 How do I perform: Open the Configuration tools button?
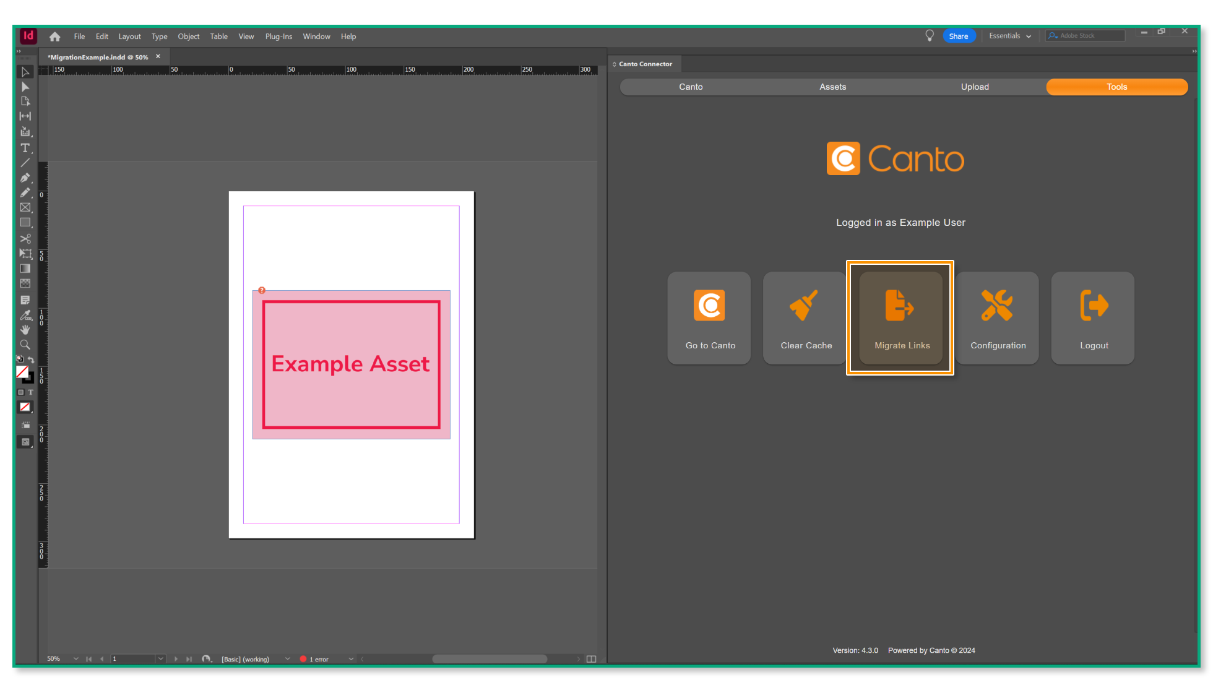997,318
